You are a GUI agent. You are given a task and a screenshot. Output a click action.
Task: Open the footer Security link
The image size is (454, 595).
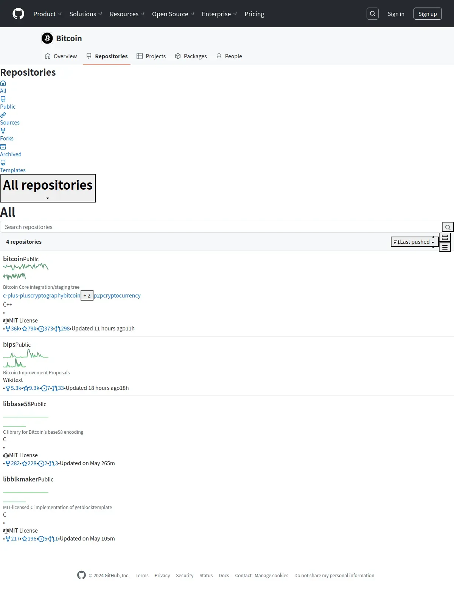(185, 575)
